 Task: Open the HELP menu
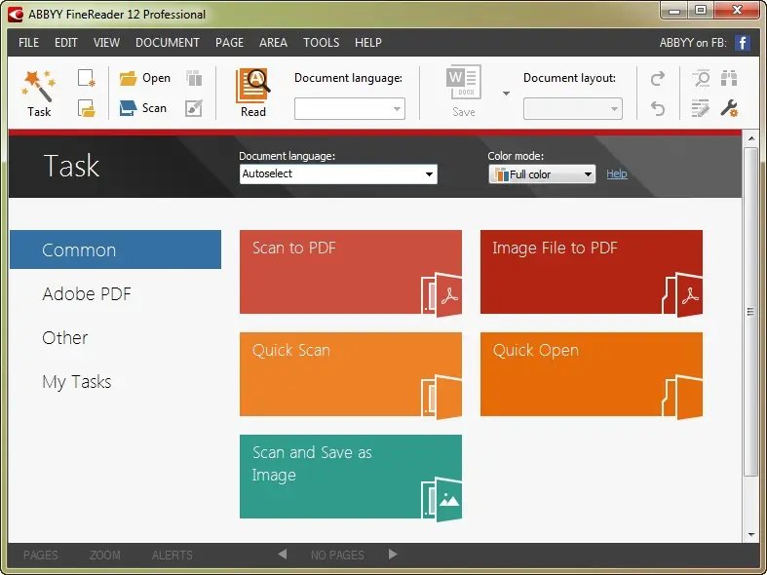pos(368,43)
